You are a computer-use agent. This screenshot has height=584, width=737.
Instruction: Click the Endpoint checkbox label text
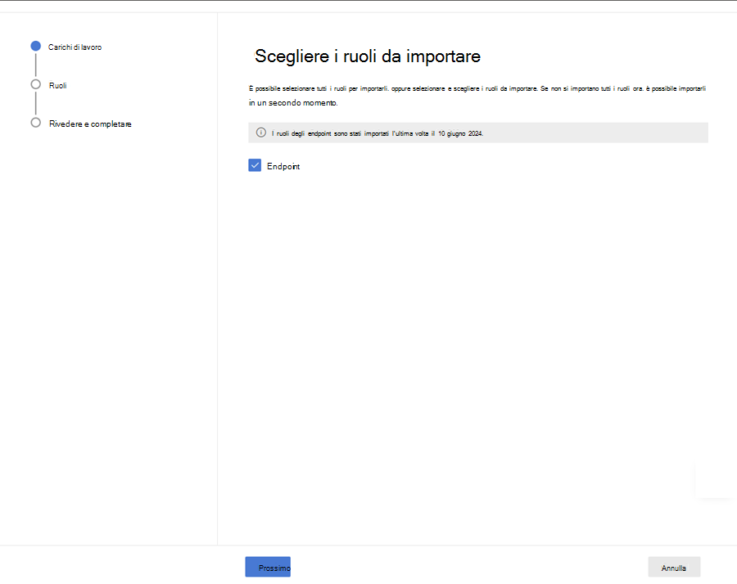(283, 167)
